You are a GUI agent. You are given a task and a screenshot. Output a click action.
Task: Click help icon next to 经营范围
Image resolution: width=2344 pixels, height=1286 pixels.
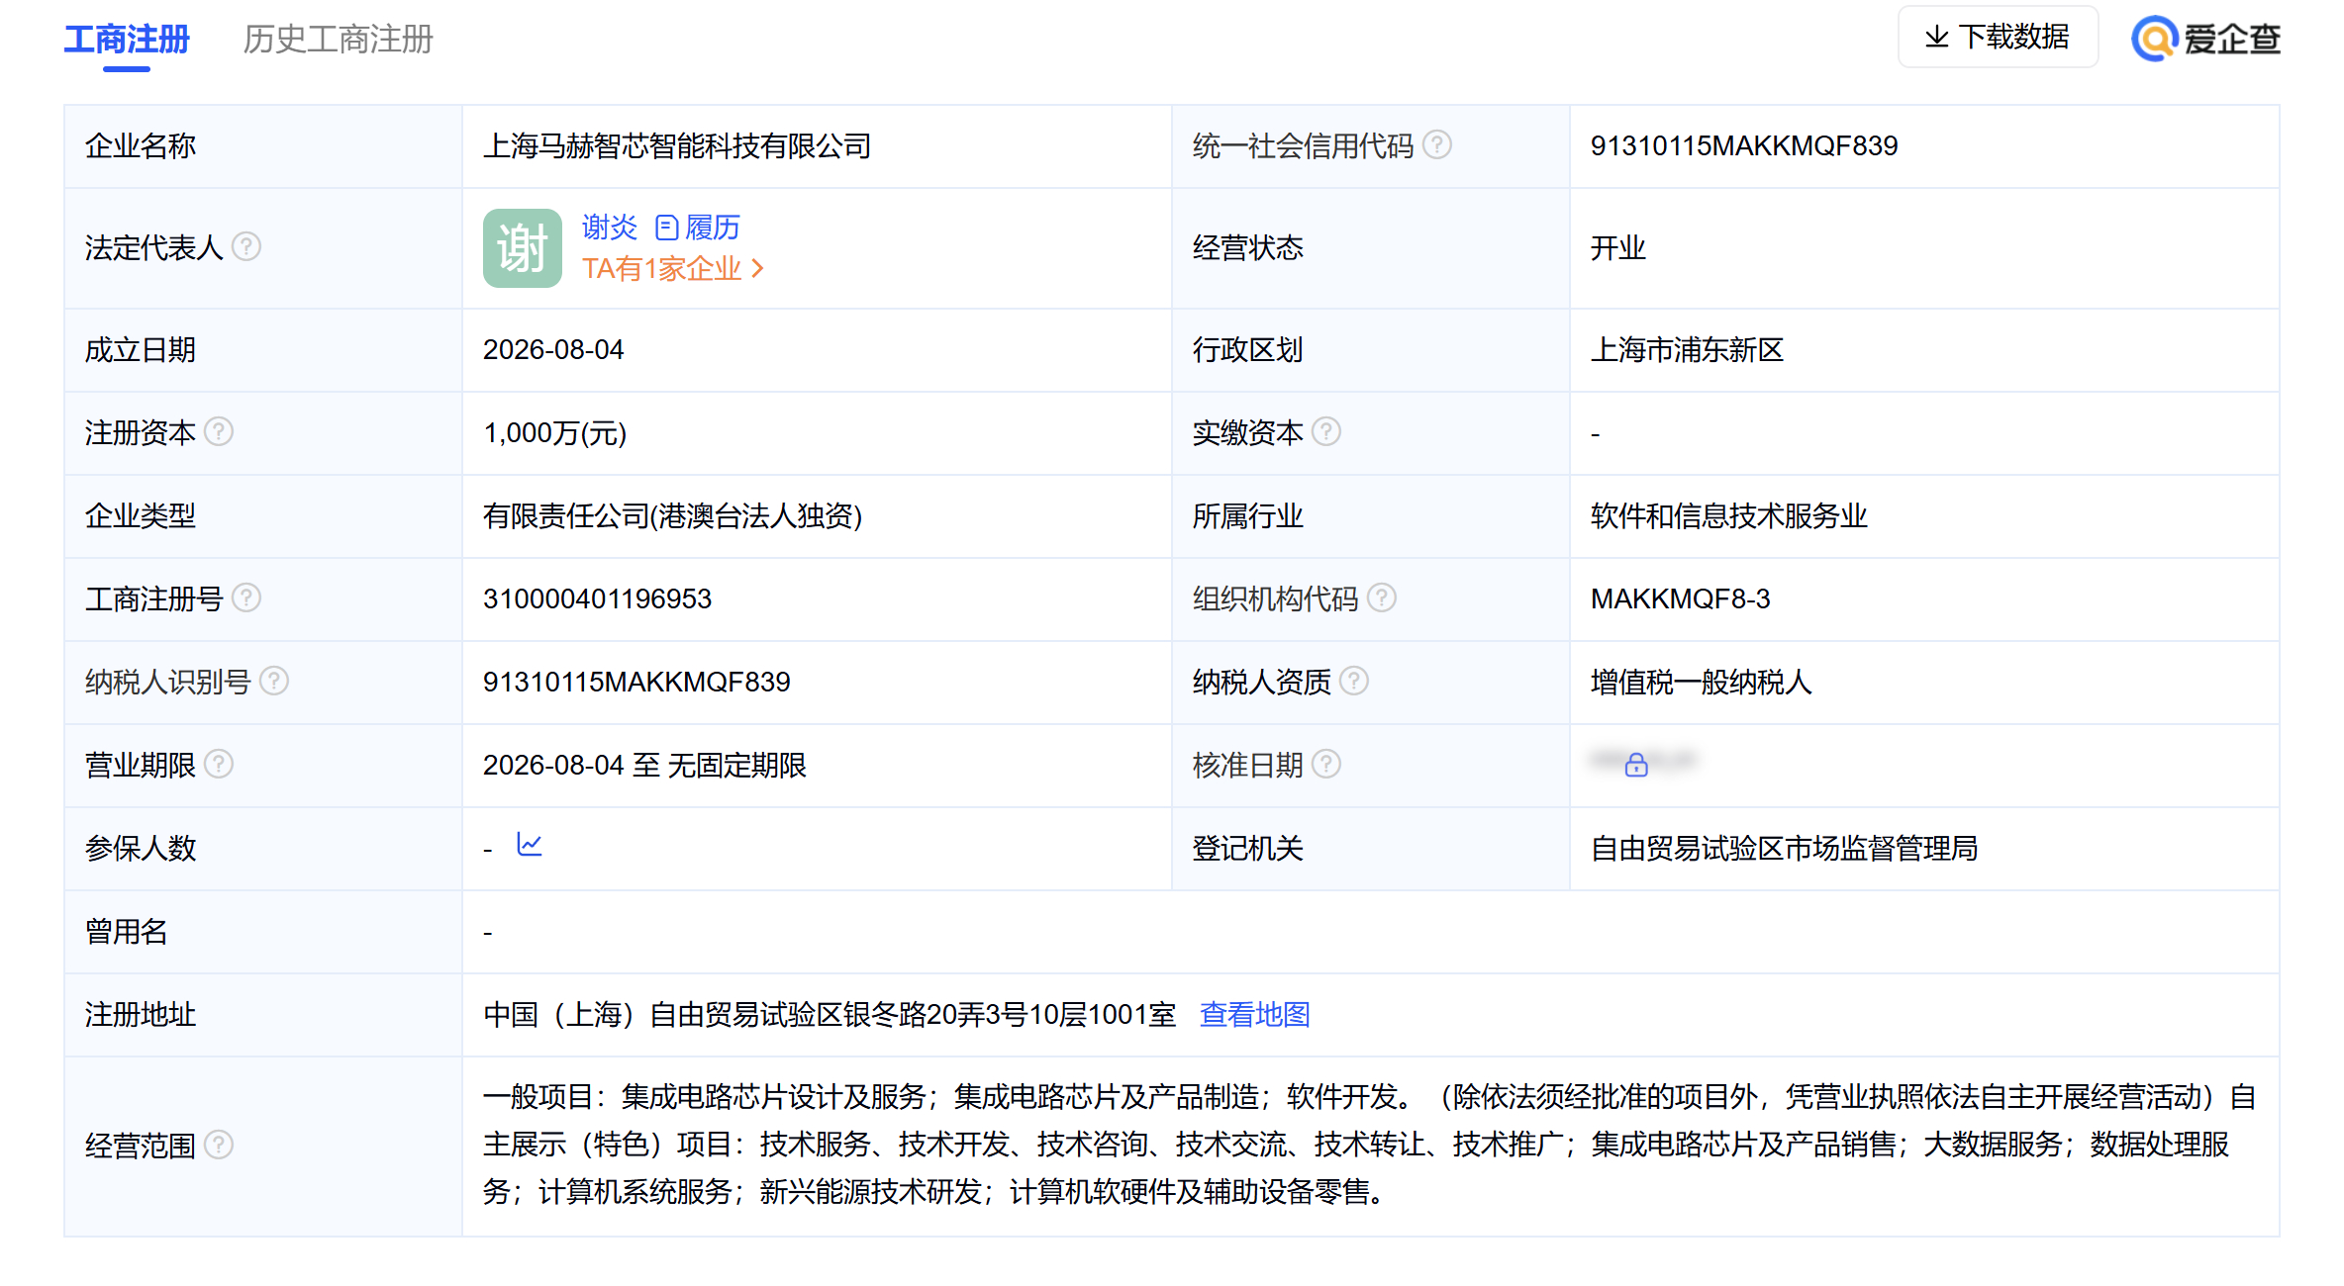pos(219,1146)
